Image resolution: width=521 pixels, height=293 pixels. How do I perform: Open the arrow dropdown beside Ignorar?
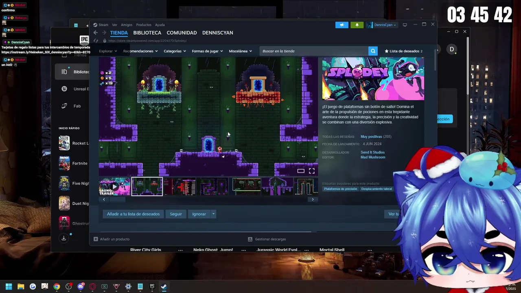[213, 214]
